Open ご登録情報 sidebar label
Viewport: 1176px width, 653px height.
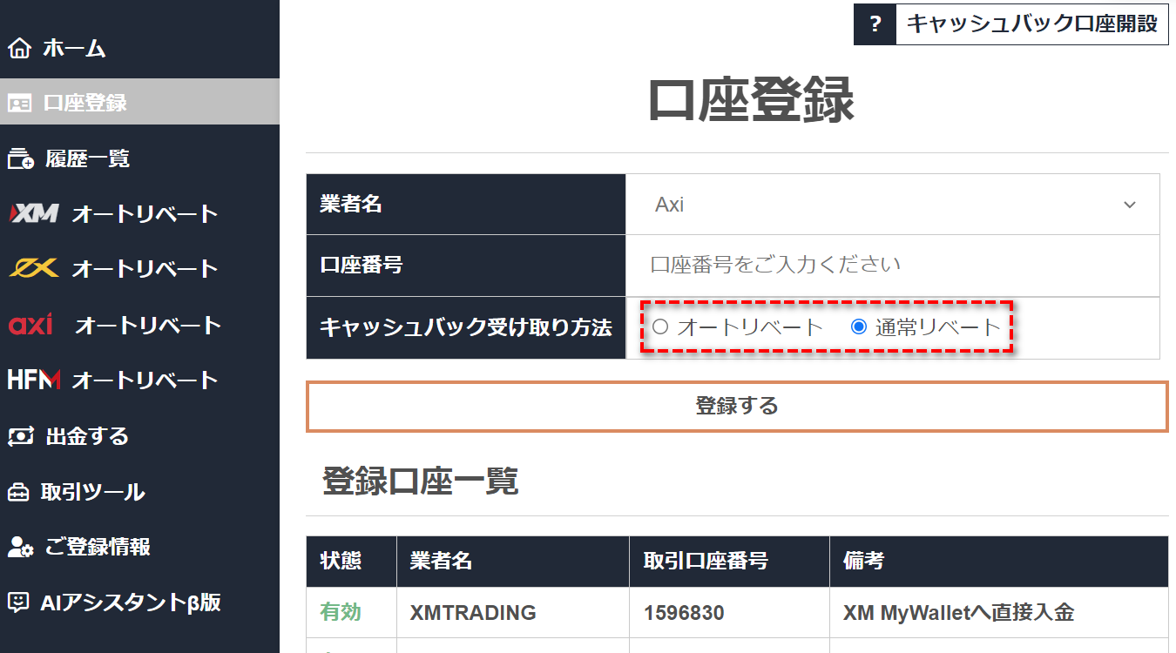pos(98,547)
